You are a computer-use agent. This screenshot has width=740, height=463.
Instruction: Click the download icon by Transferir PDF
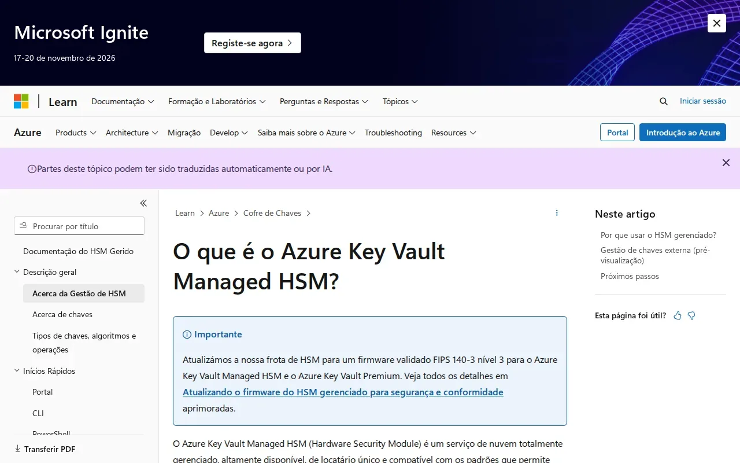click(17, 449)
